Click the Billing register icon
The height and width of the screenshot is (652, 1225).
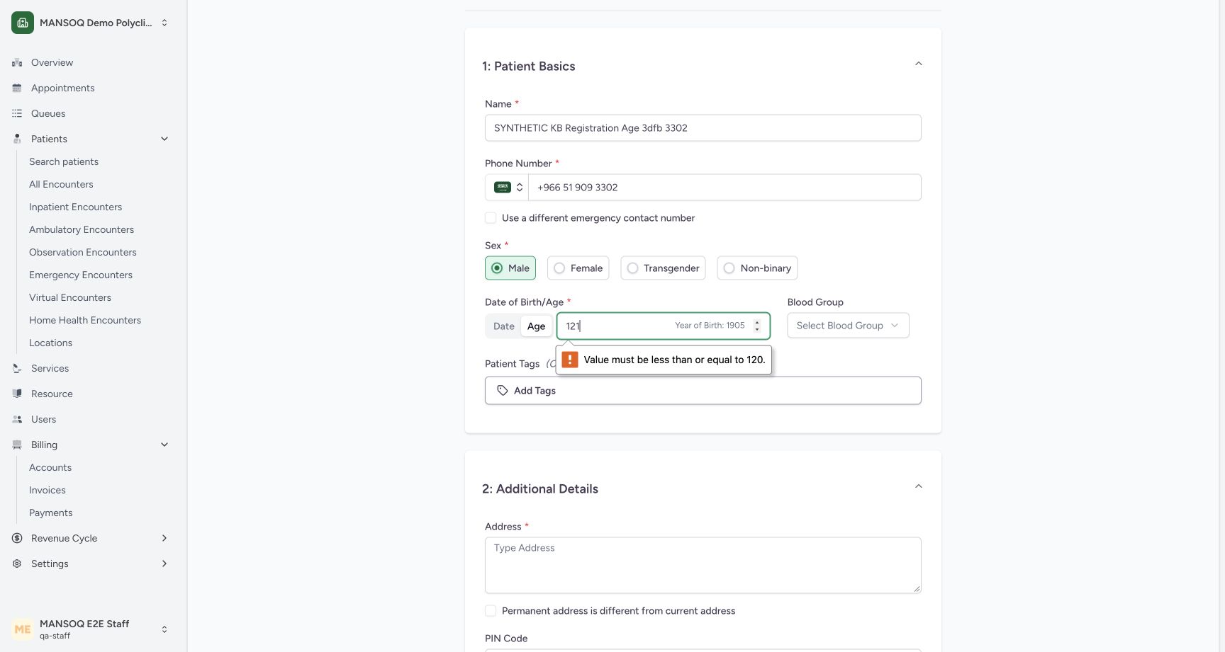click(x=17, y=445)
